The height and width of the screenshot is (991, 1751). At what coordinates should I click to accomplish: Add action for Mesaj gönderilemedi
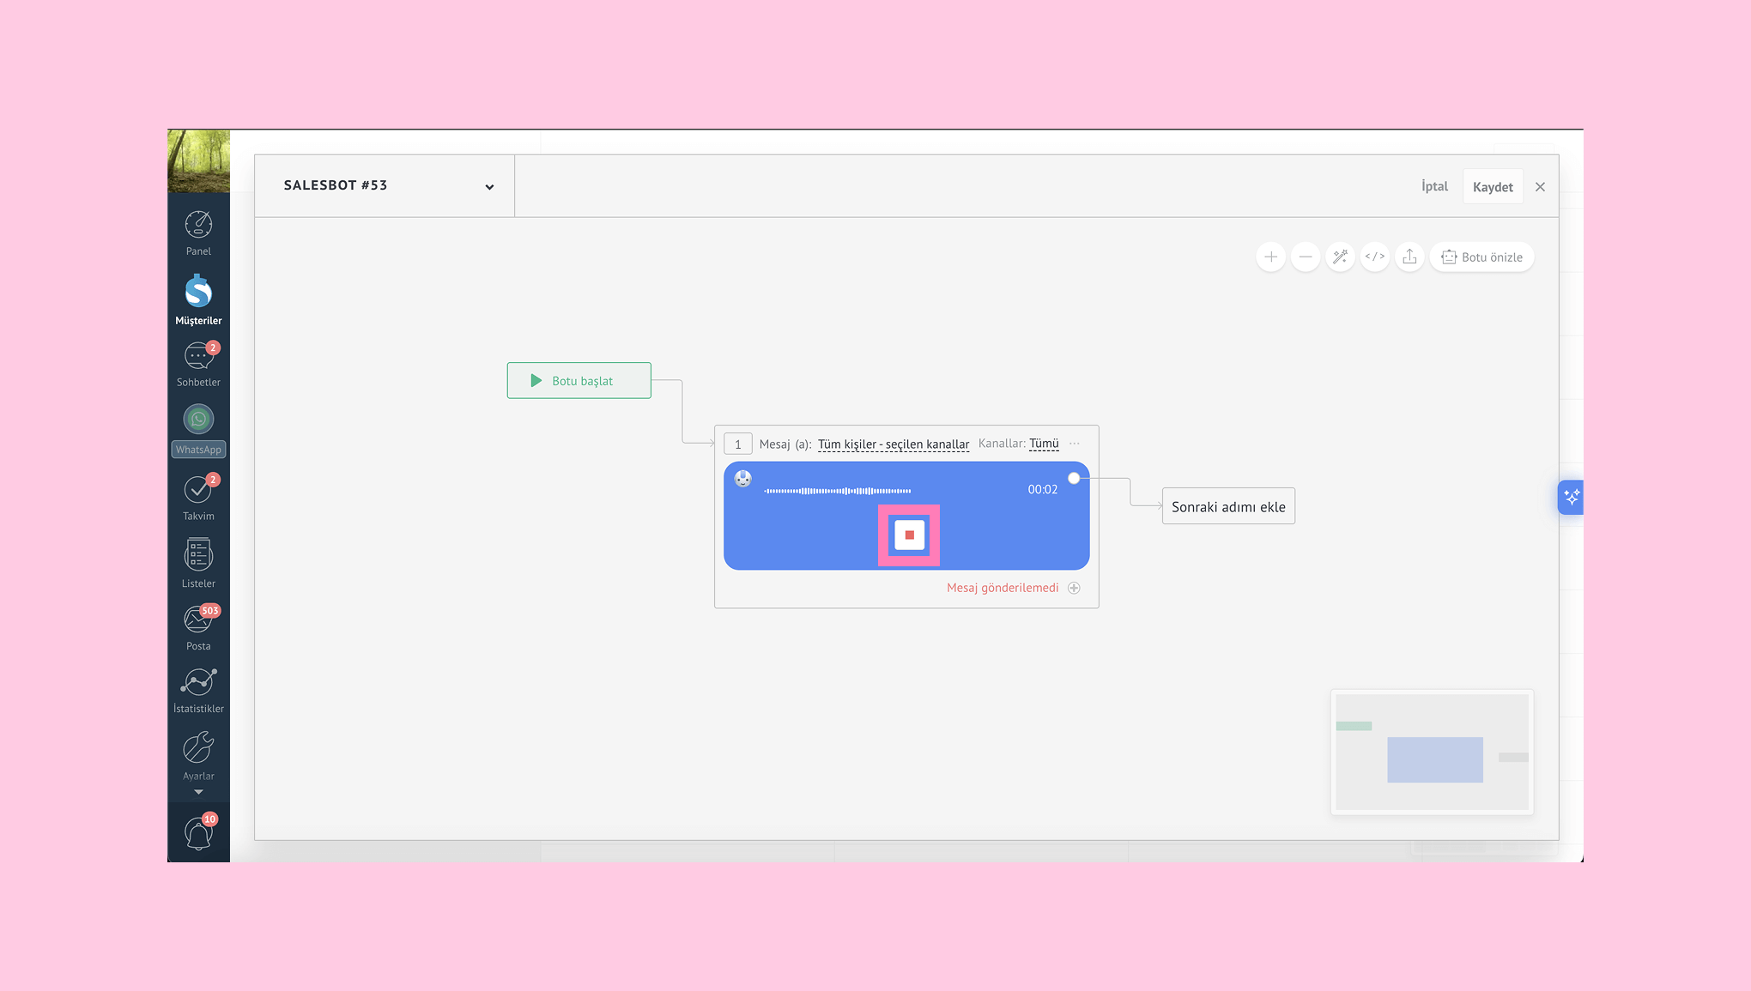(x=1074, y=588)
